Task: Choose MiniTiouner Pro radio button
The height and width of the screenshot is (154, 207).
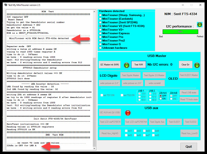Action: 100,37
